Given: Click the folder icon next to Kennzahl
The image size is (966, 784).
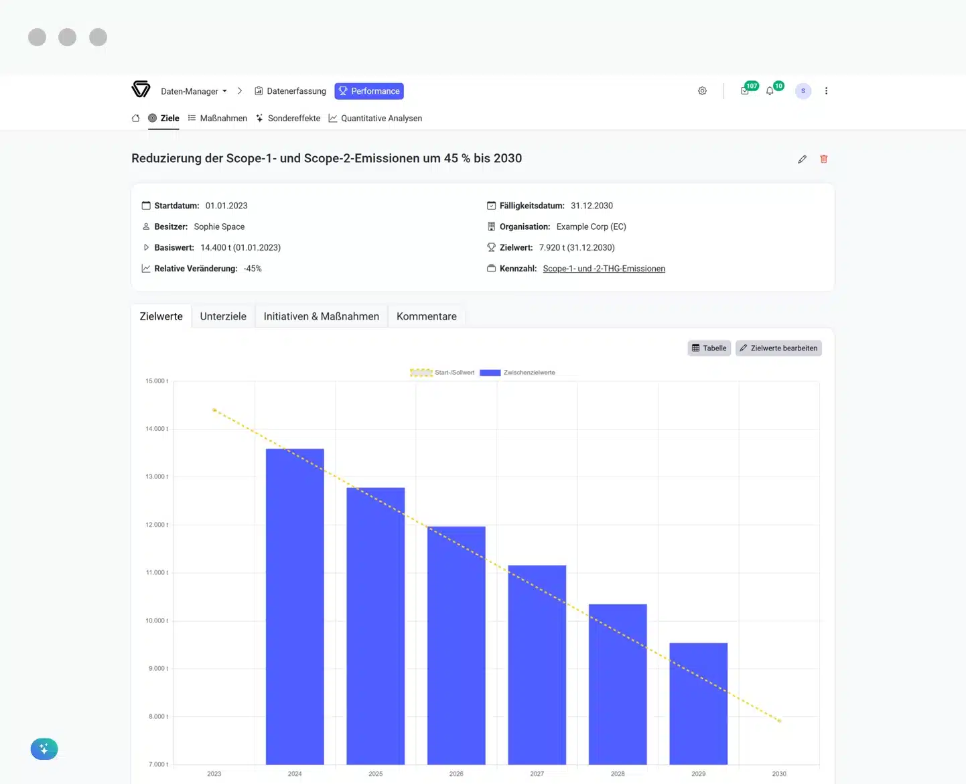Looking at the screenshot, I should click(491, 268).
